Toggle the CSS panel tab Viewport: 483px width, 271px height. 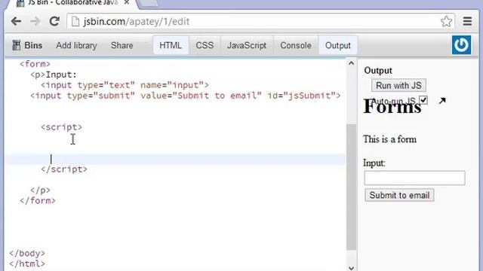pos(205,45)
